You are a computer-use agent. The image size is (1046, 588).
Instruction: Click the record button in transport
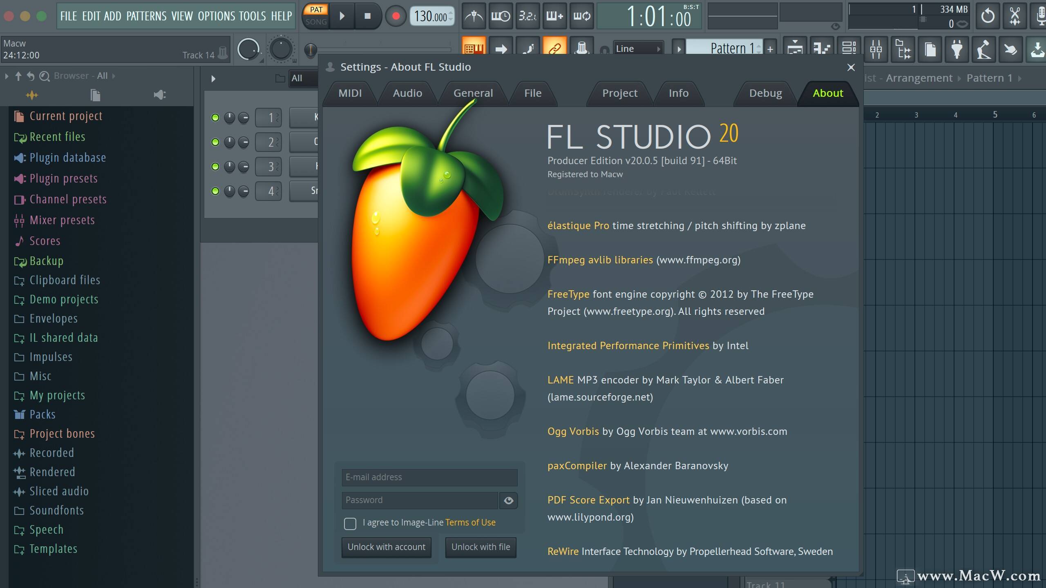[x=394, y=15]
